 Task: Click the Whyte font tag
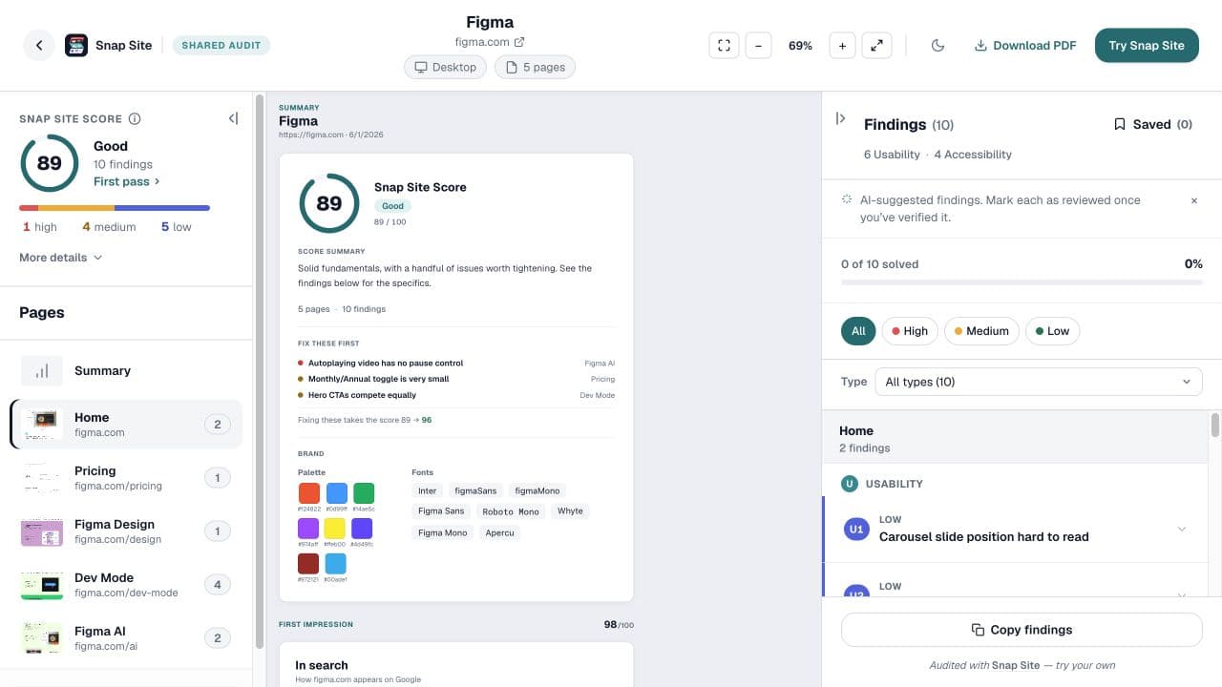coord(570,511)
